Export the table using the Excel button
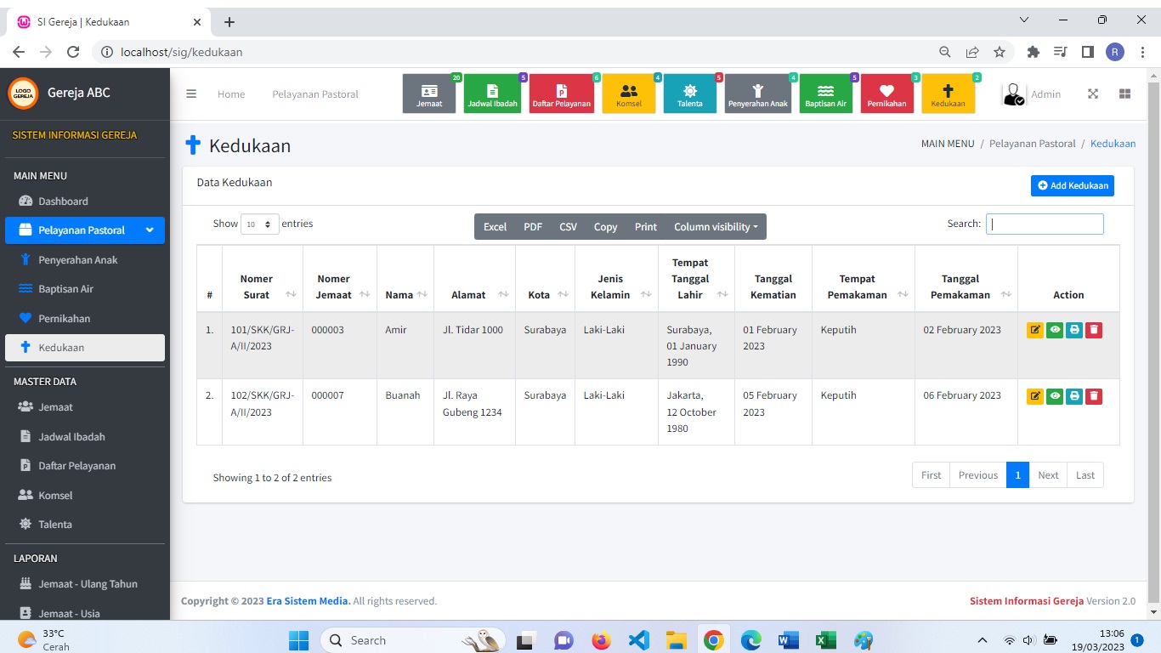The height and width of the screenshot is (653, 1161). pyautogui.click(x=495, y=227)
